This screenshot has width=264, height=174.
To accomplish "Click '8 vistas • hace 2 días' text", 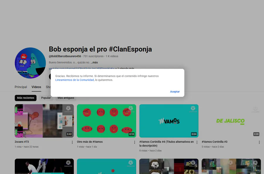I will [x=150, y=151].
